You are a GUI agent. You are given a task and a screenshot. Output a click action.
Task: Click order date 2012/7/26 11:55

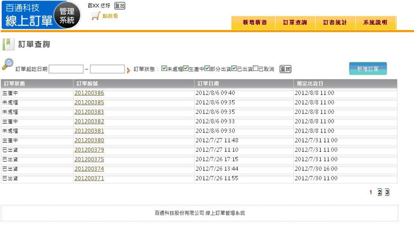[x=217, y=178]
